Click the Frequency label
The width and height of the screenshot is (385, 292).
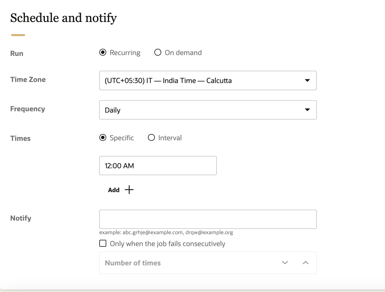point(28,109)
